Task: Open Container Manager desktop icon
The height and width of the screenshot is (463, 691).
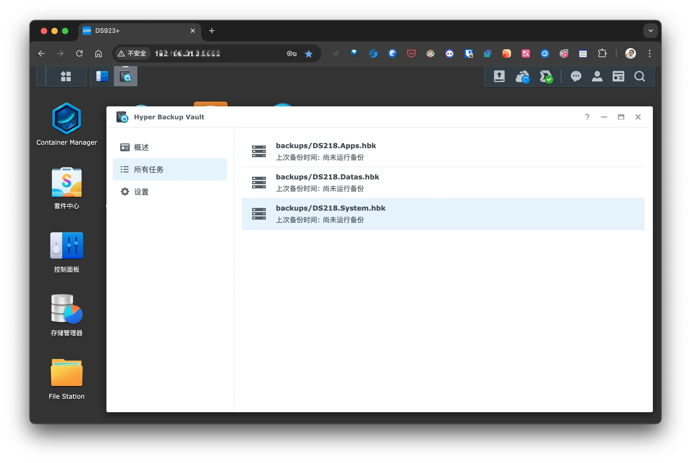Action: (66, 119)
